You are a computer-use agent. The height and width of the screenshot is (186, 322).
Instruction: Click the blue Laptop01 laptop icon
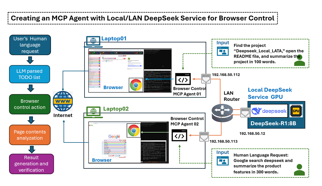93,41
